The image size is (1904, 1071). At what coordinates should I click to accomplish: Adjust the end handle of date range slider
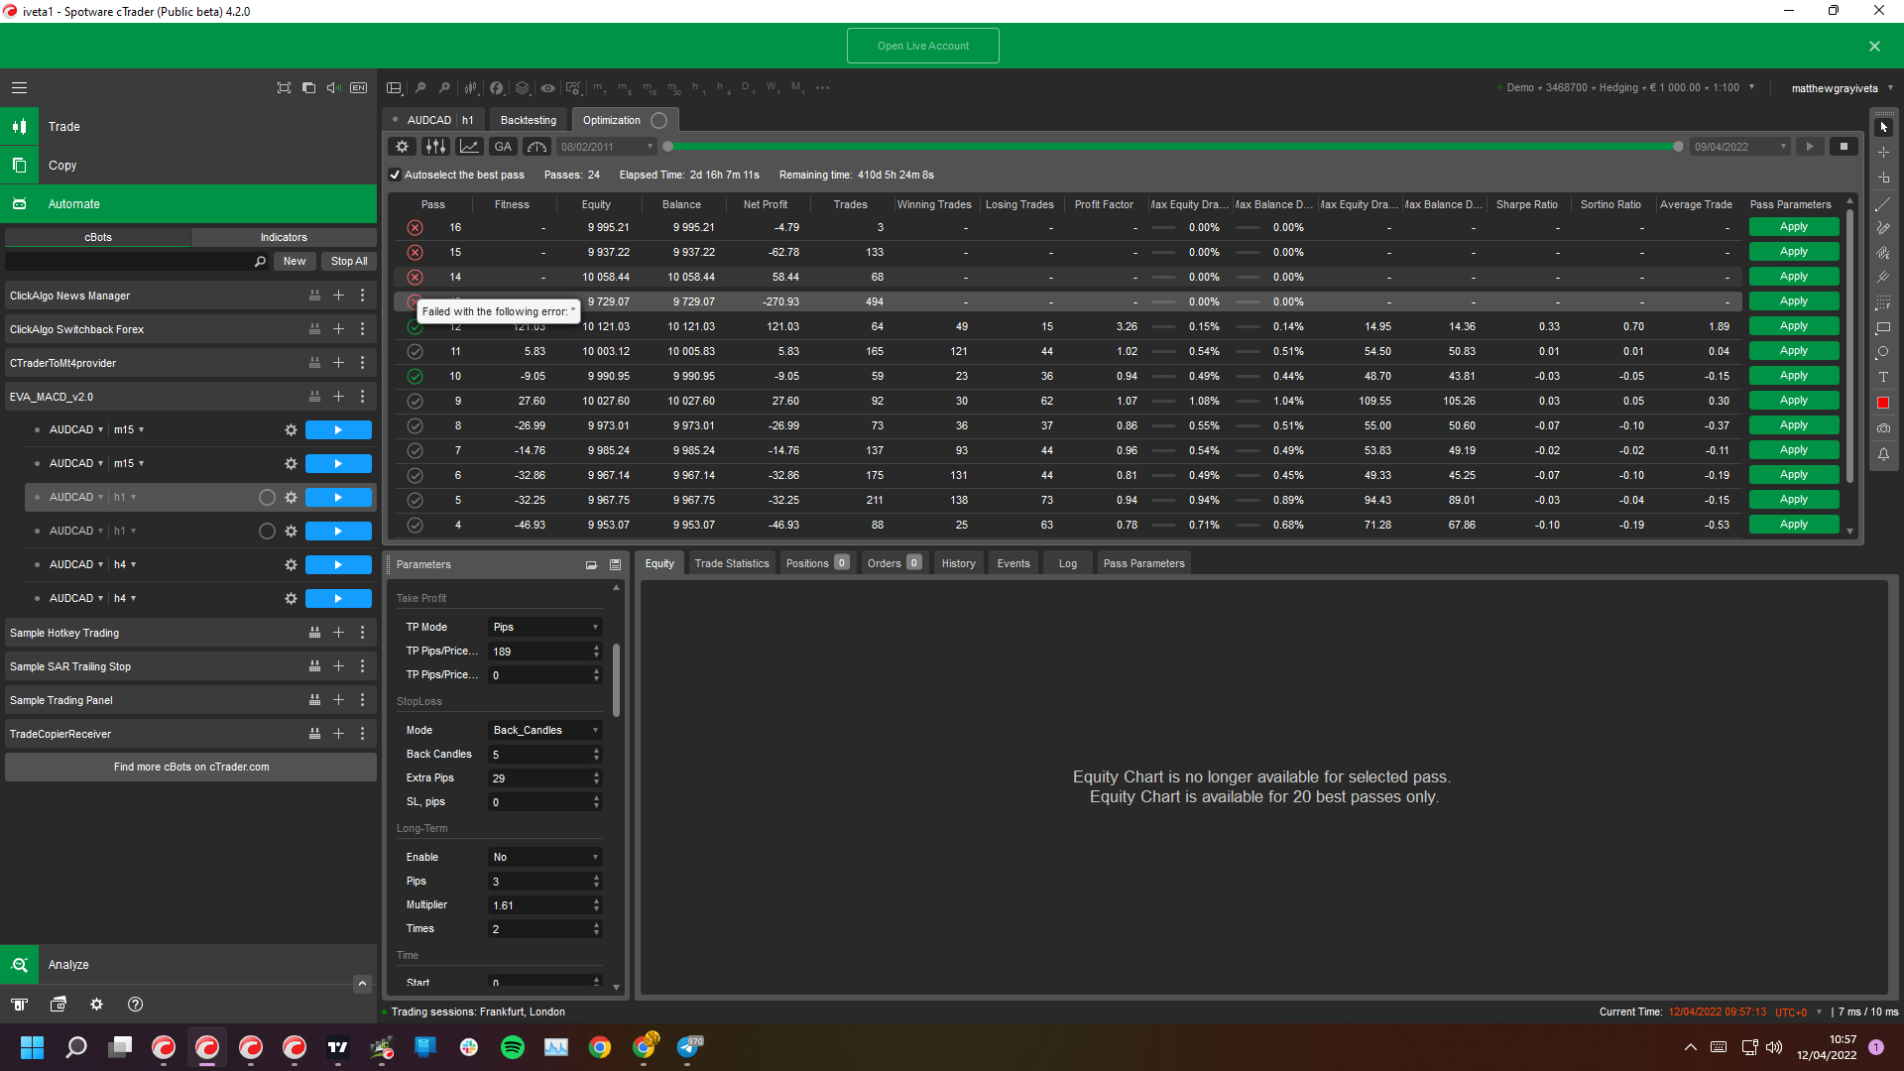pos(1678,147)
